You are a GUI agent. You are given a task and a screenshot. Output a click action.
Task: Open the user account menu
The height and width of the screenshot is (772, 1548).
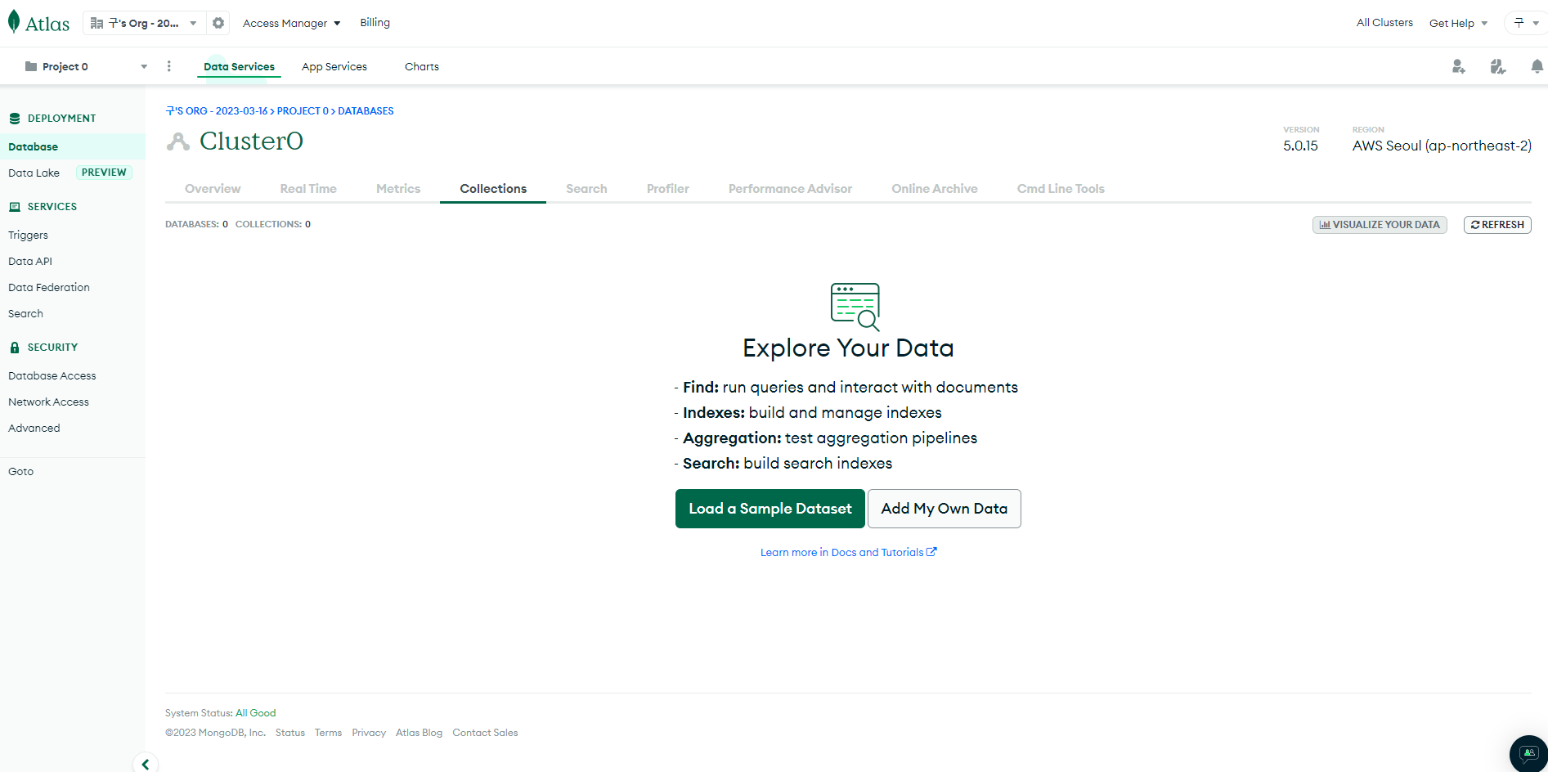click(1525, 23)
